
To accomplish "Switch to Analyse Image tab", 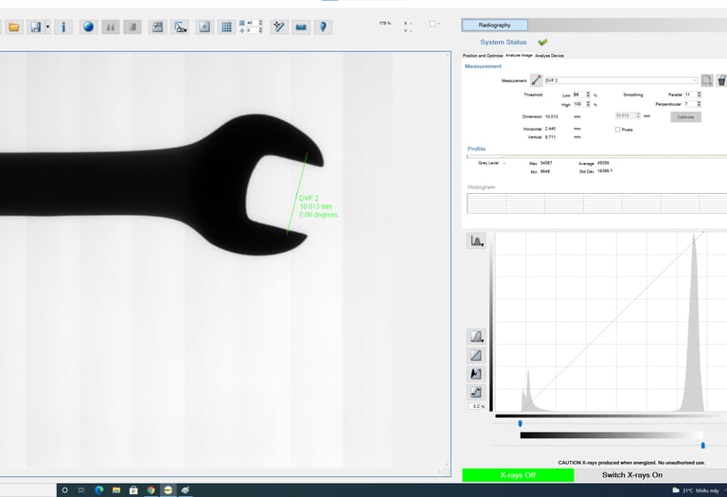I will pos(519,55).
